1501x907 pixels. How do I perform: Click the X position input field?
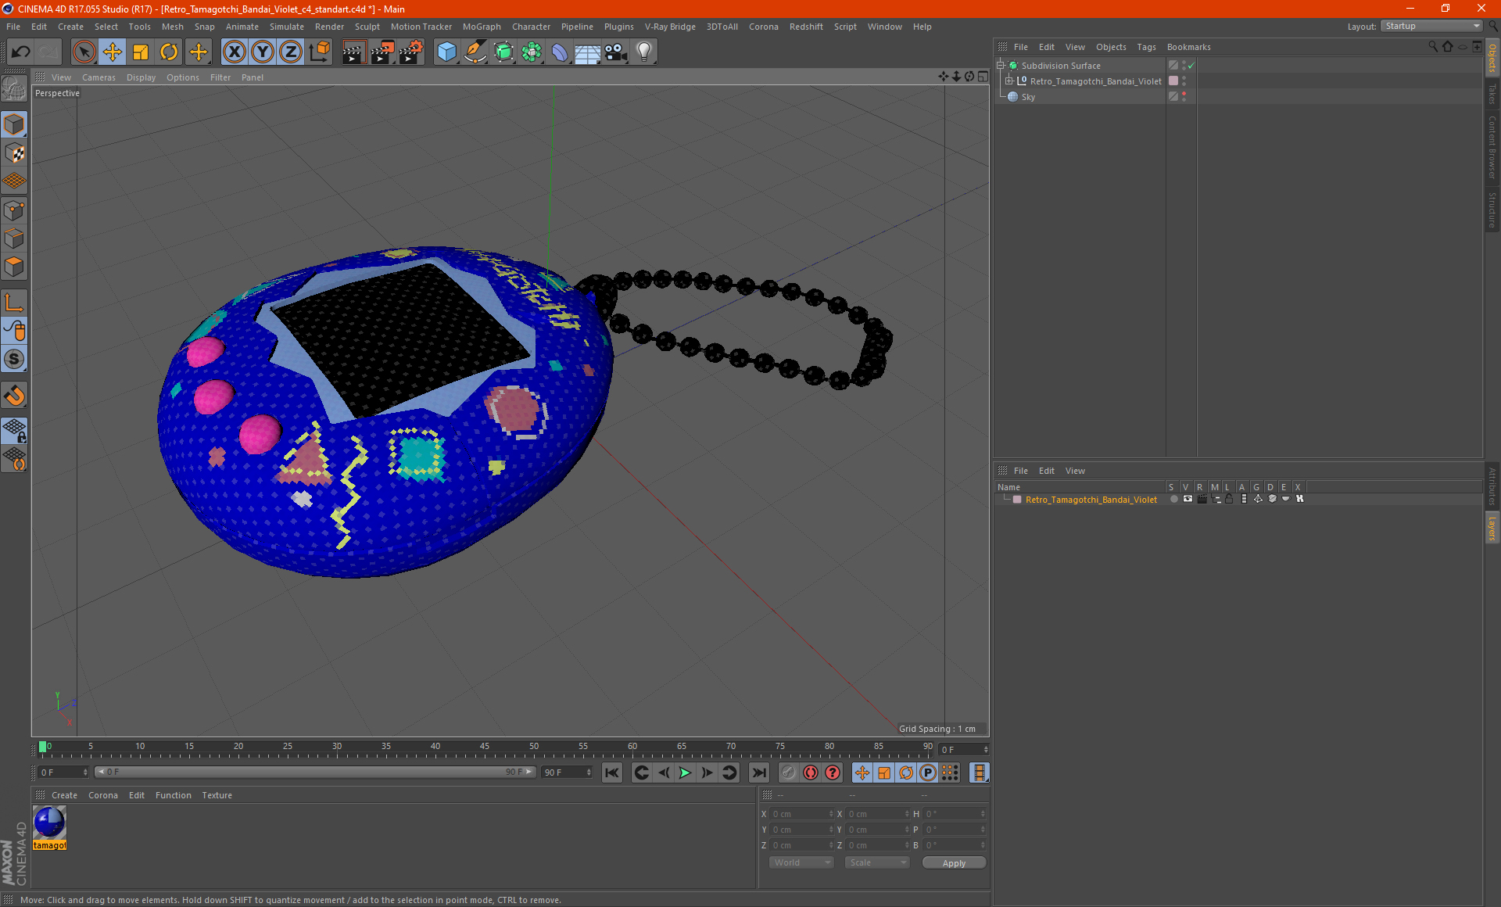click(802, 814)
